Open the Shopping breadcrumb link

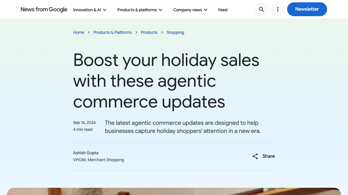175,32
